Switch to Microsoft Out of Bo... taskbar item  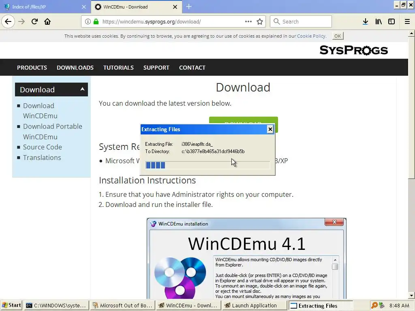pos(122,305)
